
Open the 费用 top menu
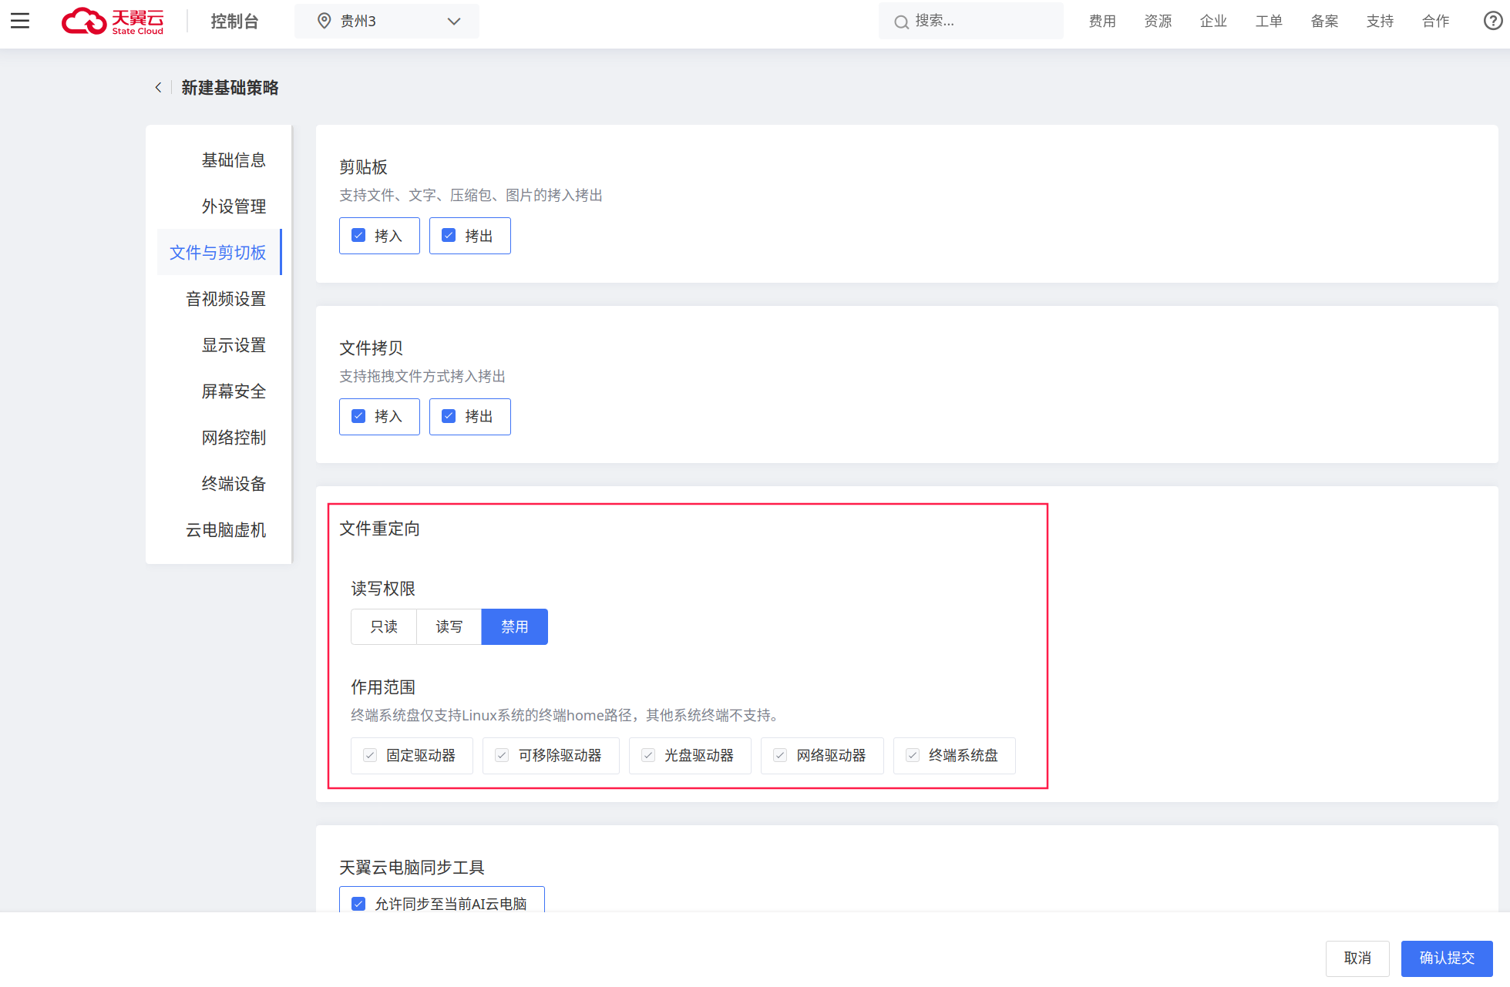[x=1102, y=21]
